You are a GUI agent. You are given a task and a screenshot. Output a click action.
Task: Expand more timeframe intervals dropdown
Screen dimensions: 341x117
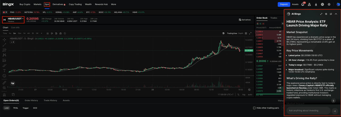coord(41,34)
